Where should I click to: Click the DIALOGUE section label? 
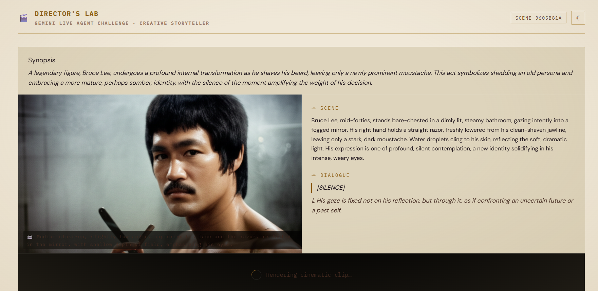(x=335, y=175)
